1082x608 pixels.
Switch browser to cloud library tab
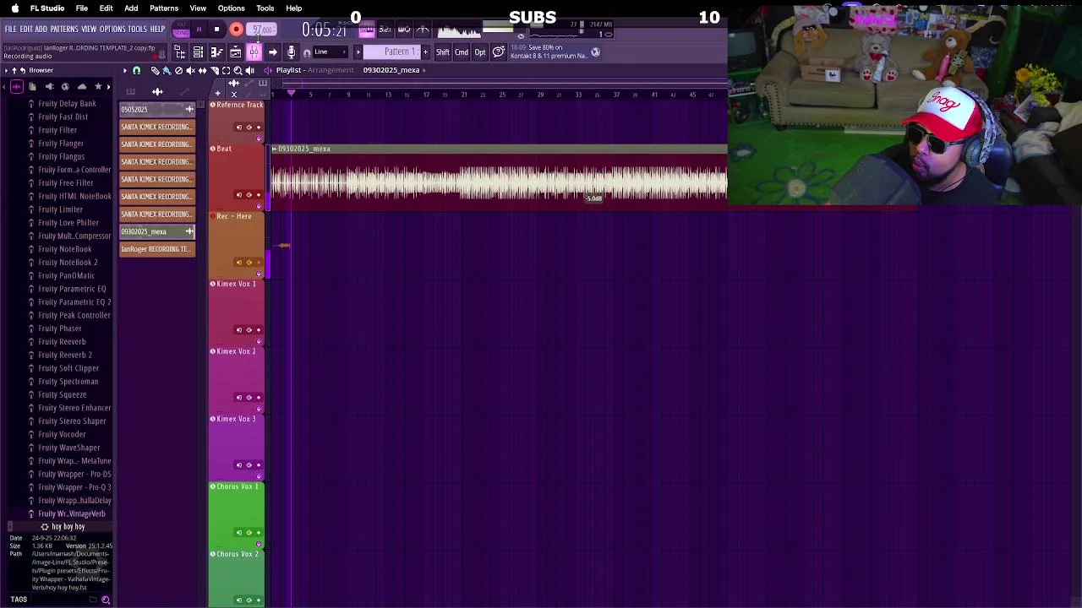tap(82, 86)
